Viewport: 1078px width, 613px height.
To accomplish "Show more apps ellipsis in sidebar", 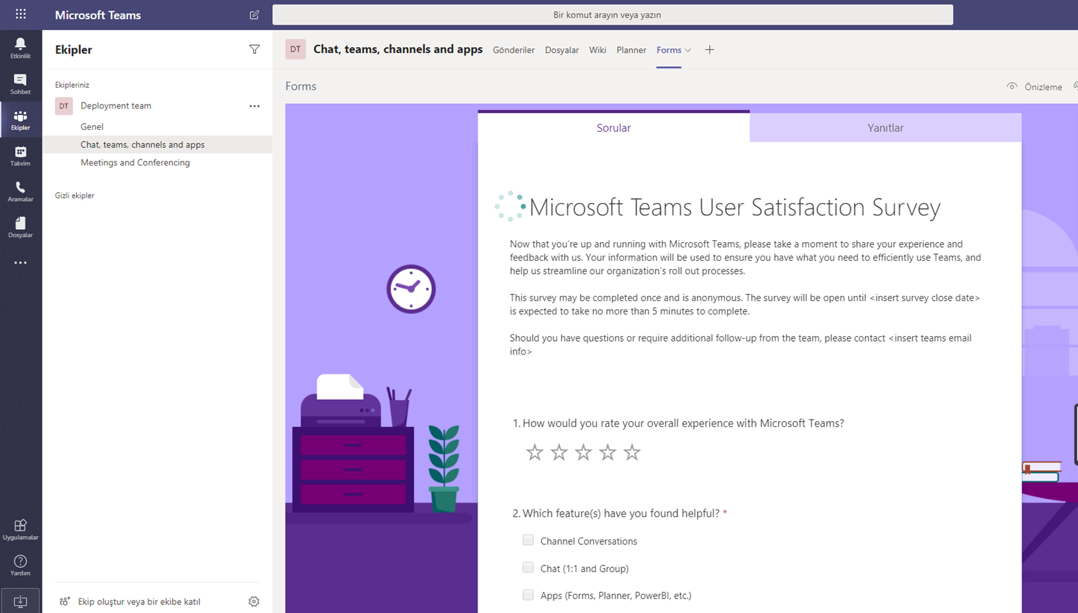I will click(21, 263).
